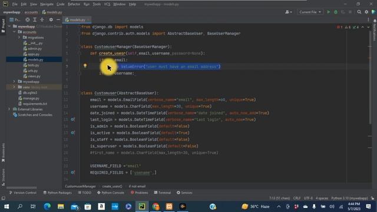Change CRLF line separator in status bar
The height and width of the screenshot is (212, 377).
[297, 198]
